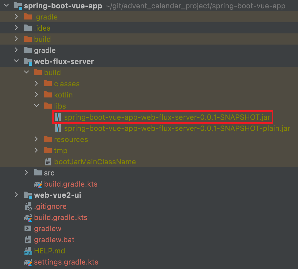Click the jar archive icon of the highlighted SNAPSHOT jar
The width and height of the screenshot is (298, 269).
[x=58, y=117]
